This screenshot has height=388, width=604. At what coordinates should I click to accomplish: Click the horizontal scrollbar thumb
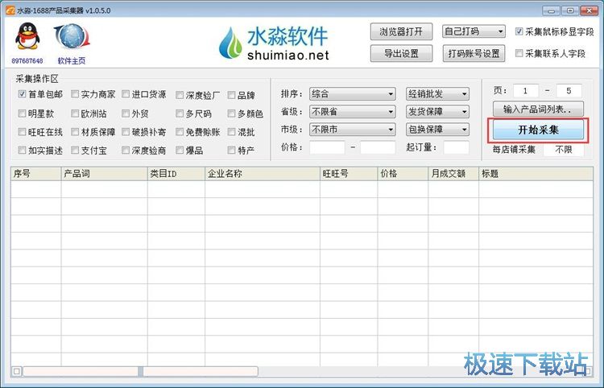pyautogui.click(x=141, y=371)
